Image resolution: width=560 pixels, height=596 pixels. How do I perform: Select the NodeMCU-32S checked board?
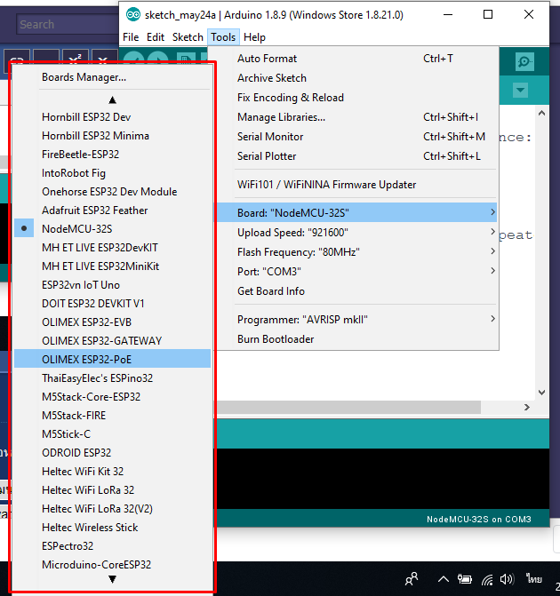click(x=112, y=229)
